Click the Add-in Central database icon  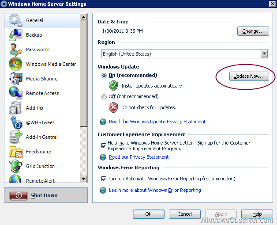point(16,137)
